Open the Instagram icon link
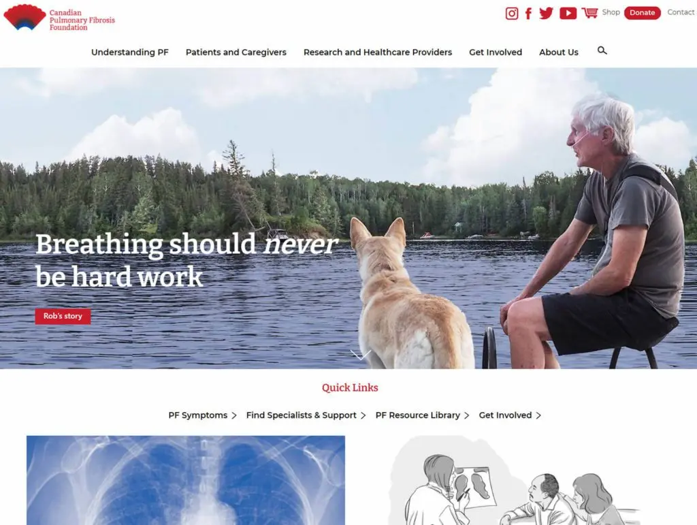This screenshot has width=697, height=525. coord(512,14)
